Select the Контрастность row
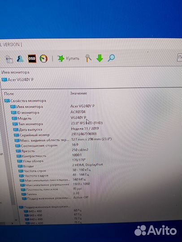Viewport: 182px width, 242px height. tap(31, 156)
